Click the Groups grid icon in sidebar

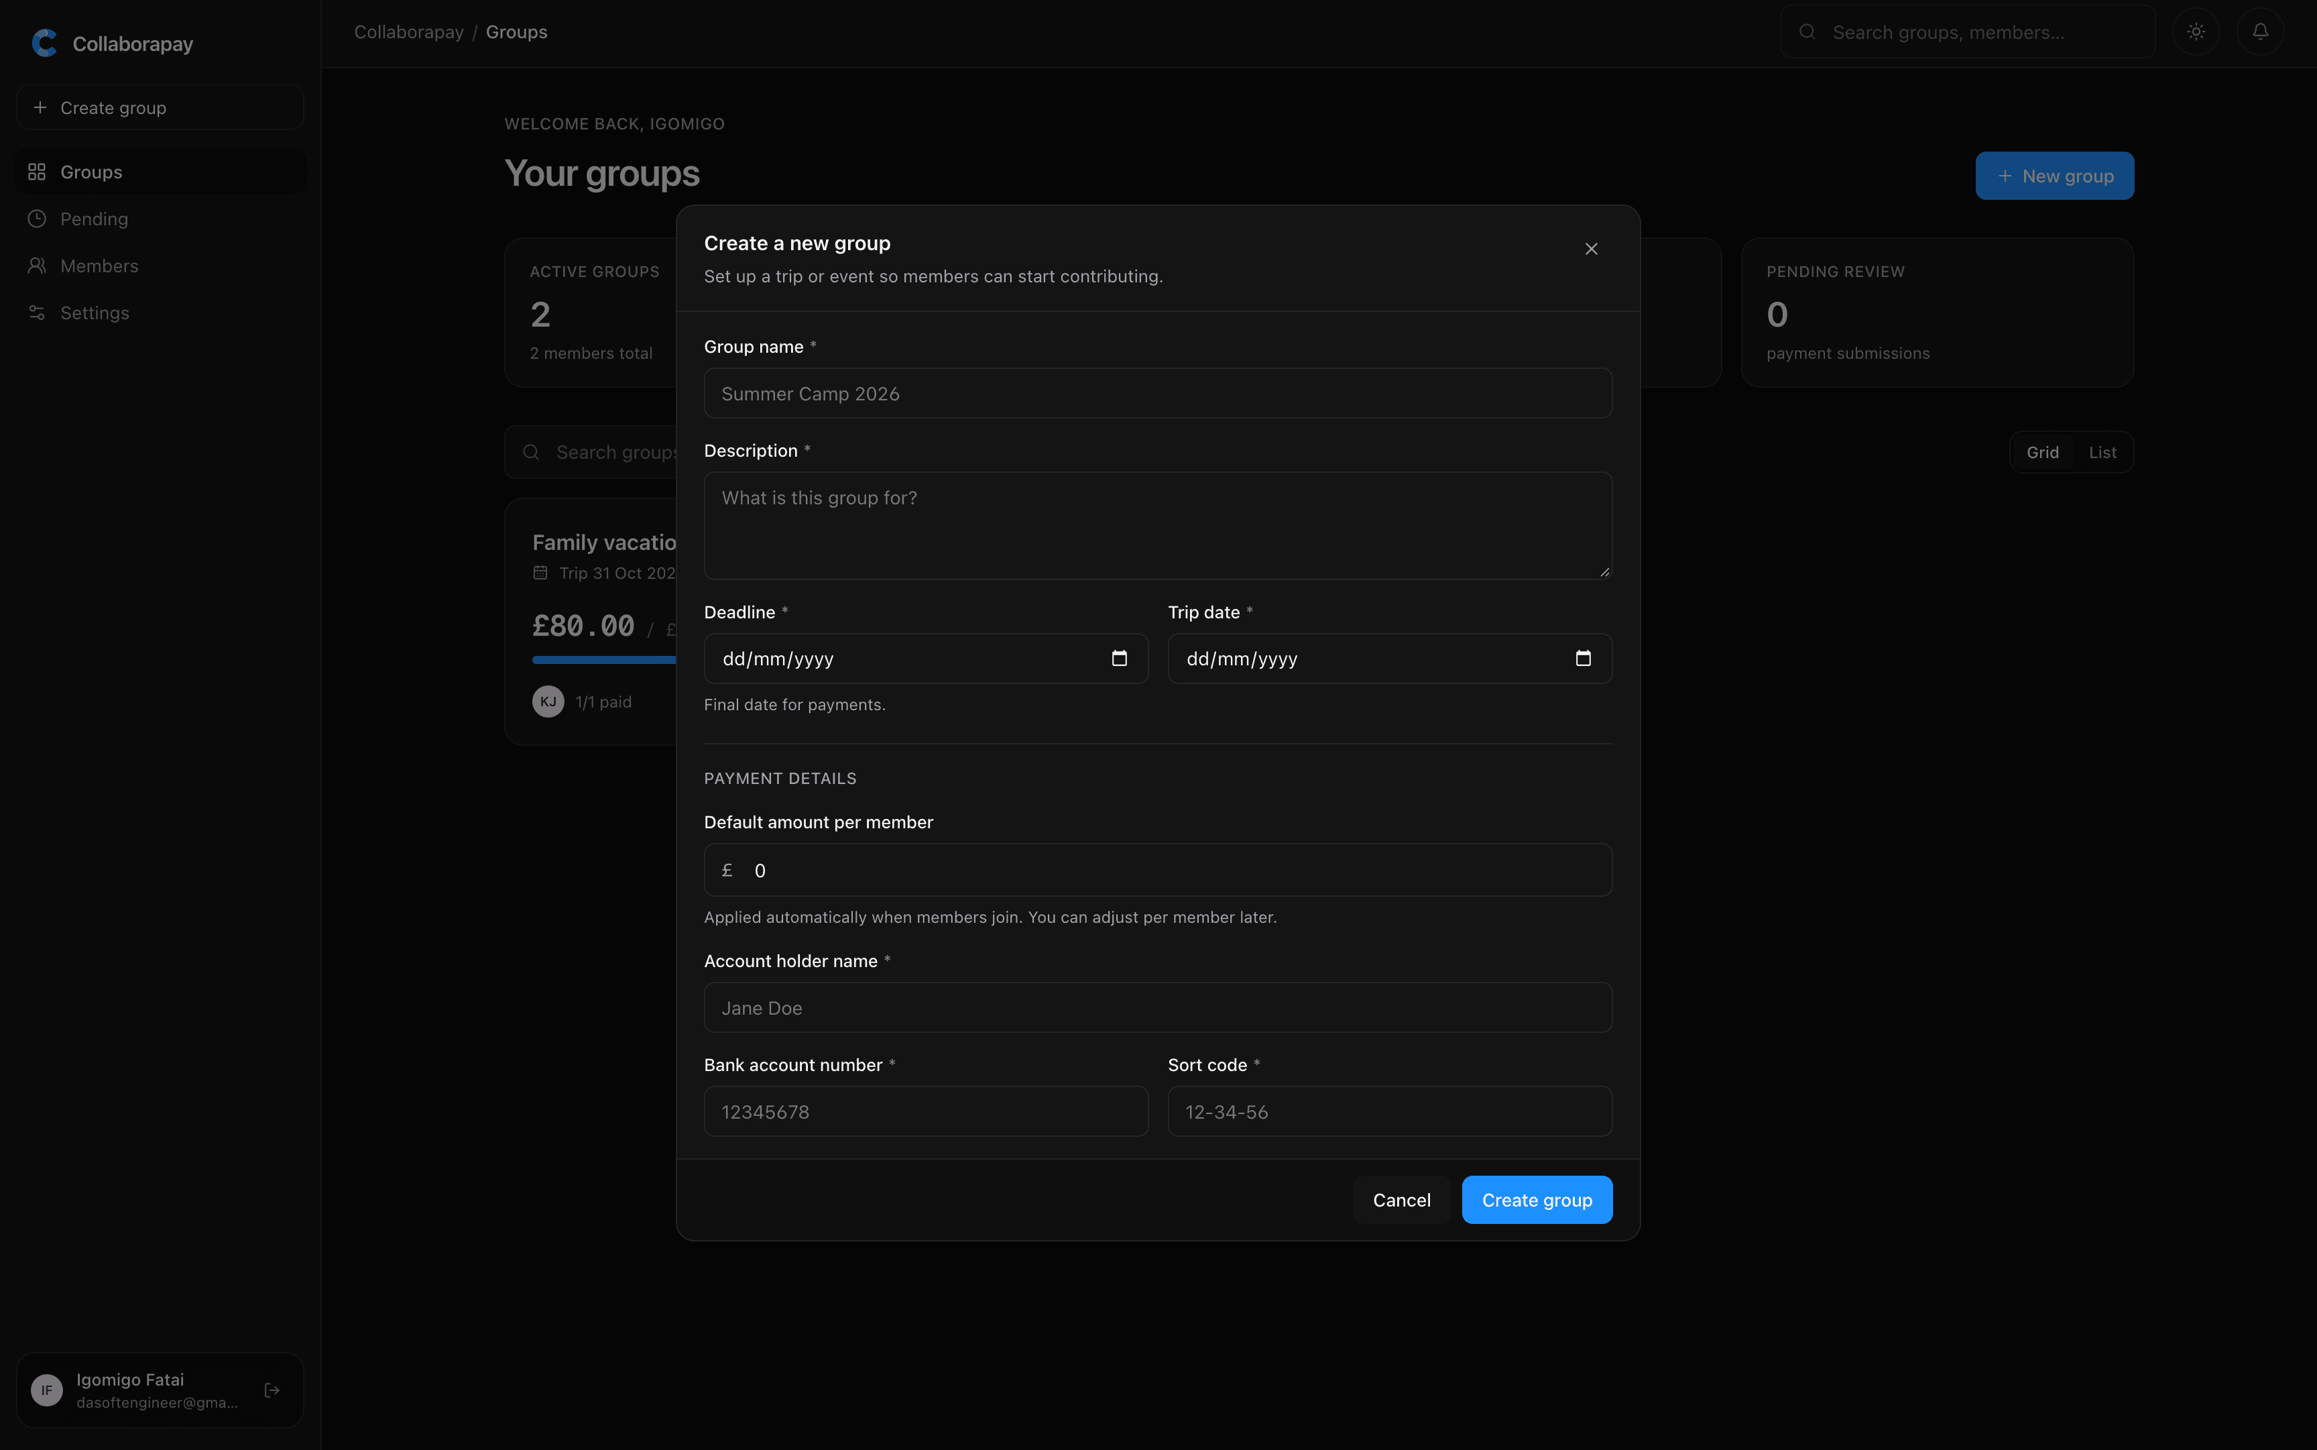pyautogui.click(x=36, y=172)
